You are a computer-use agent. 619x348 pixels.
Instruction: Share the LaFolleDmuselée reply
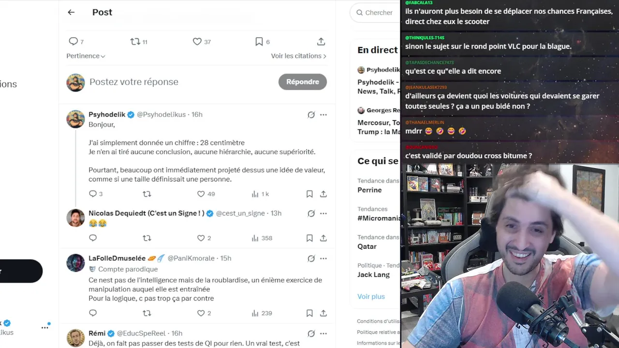324,313
